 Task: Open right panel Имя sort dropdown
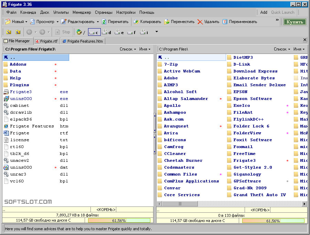tap(299, 49)
